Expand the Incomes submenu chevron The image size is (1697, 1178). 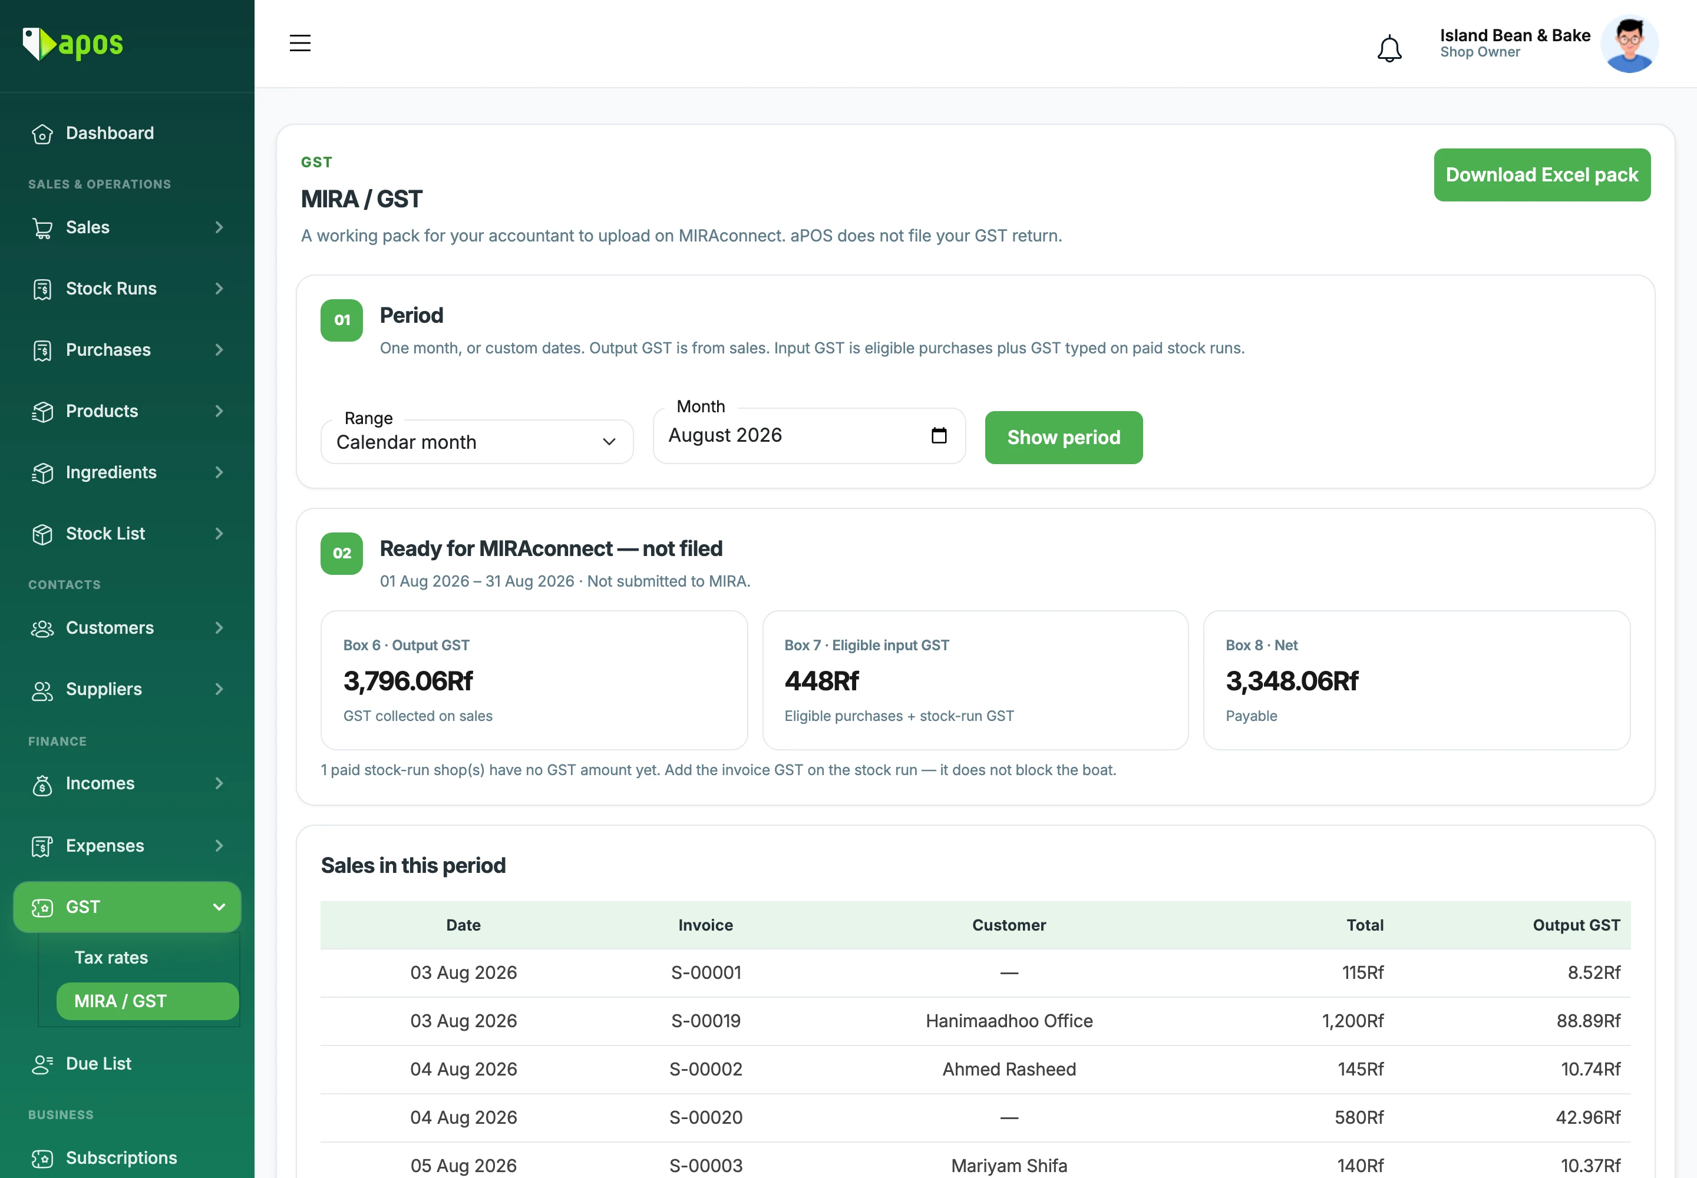pos(219,784)
